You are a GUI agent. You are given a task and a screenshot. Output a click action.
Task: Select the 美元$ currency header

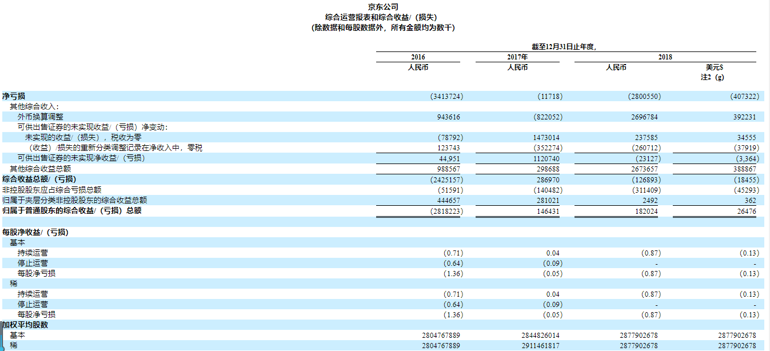tap(715, 67)
